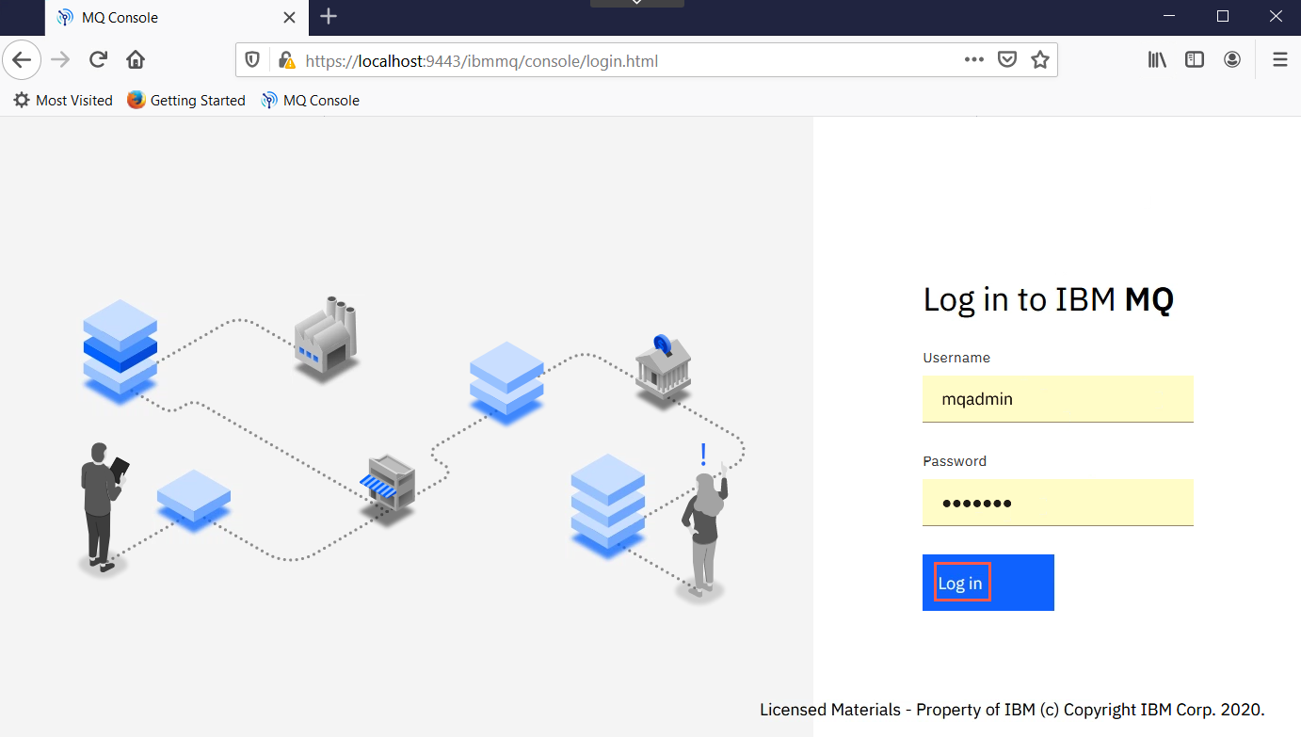Open the page actions three-dot menu
Screen dimensions: 1301x737
[974, 60]
